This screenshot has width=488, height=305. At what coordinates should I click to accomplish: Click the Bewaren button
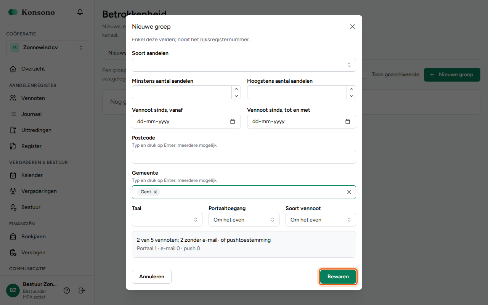[x=338, y=277]
